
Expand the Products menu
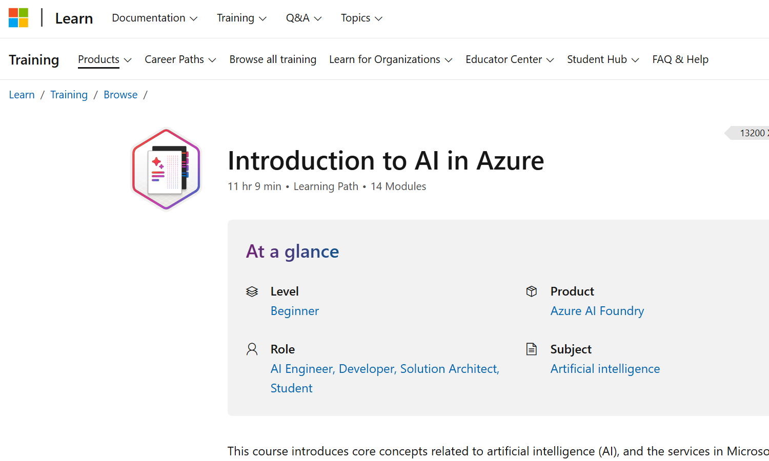(105, 59)
